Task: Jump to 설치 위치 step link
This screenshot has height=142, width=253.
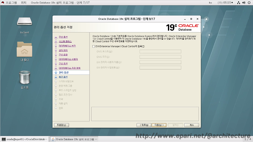Action: point(63,50)
